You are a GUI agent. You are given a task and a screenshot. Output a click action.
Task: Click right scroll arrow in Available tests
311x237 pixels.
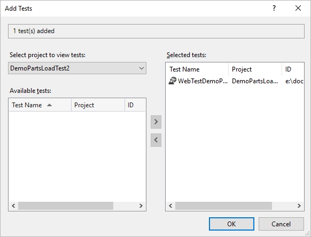[141, 206]
